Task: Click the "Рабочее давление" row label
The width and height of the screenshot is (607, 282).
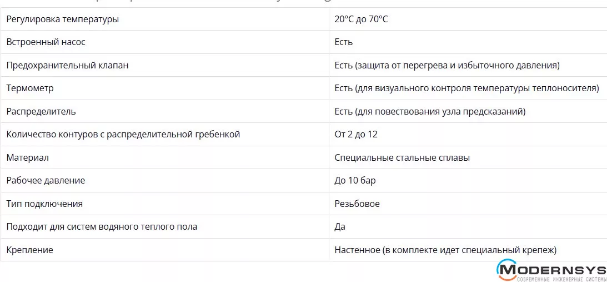Action: pyautogui.click(x=46, y=180)
